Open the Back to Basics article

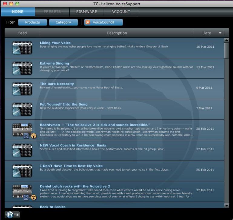[53, 207]
